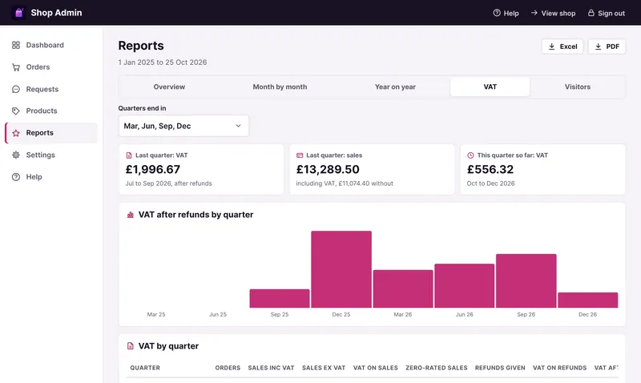This screenshot has height=383, width=641.
Task: Click the Last quarter sales card icon
Action: click(x=300, y=155)
